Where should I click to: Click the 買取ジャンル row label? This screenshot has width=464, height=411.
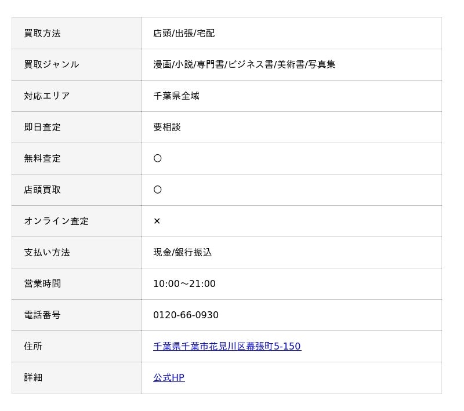tap(51, 64)
